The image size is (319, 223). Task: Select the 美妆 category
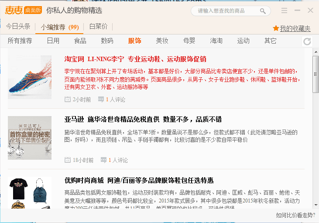(x=162, y=41)
